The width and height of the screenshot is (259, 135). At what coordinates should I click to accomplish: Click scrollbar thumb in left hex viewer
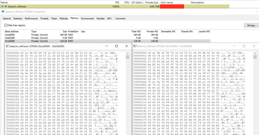tap(128, 57)
